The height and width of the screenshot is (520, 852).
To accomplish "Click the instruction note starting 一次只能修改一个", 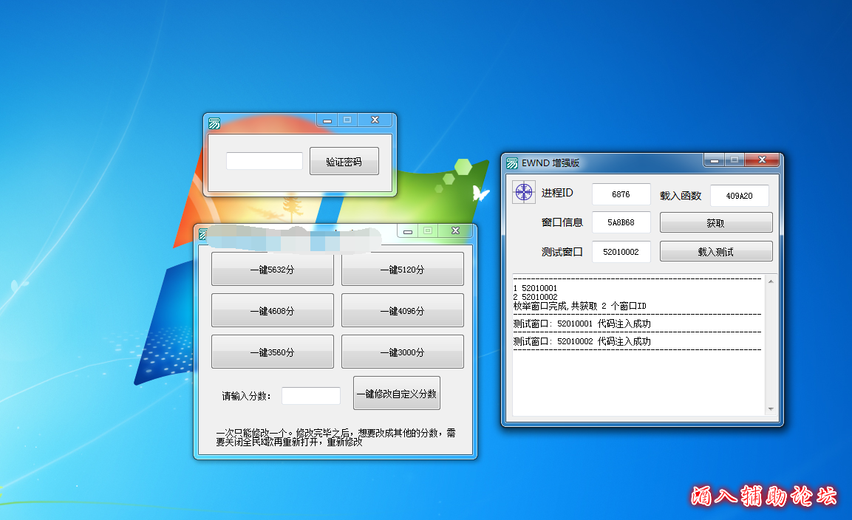I will click(x=335, y=437).
